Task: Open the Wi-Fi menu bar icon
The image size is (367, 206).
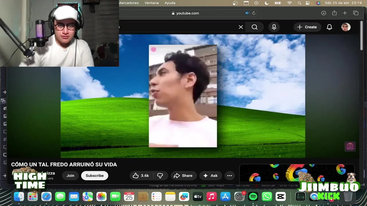Action: [290, 3]
